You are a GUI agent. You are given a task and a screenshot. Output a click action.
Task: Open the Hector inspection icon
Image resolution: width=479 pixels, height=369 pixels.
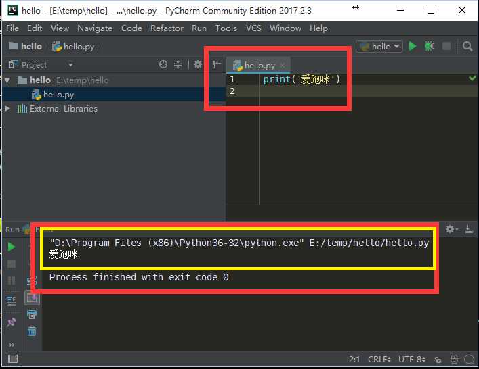click(x=454, y=360)
